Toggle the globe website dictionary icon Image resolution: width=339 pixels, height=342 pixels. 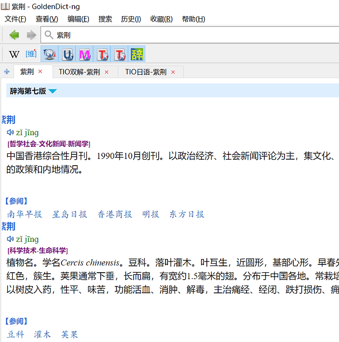pyautogui.click(x=50, y=54)
